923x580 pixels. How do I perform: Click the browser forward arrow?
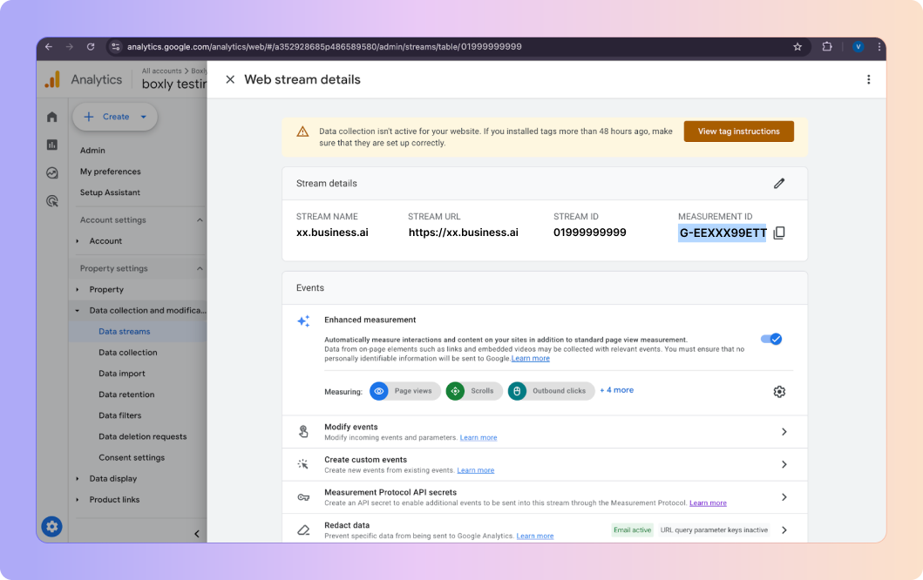tap(70, 47)
